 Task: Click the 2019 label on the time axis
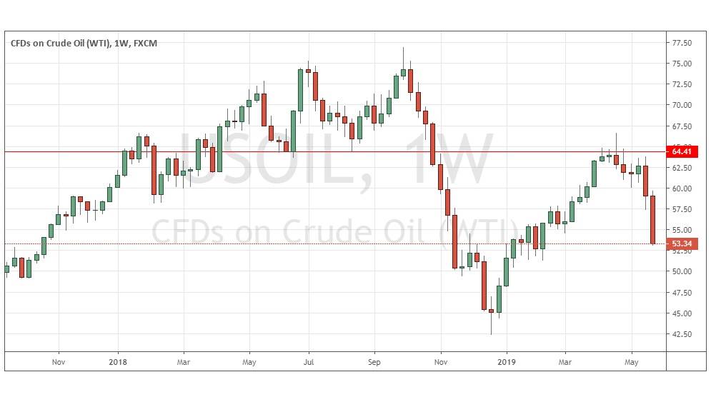507,361
